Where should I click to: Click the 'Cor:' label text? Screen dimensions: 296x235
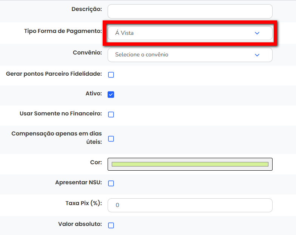coord(96,162)
